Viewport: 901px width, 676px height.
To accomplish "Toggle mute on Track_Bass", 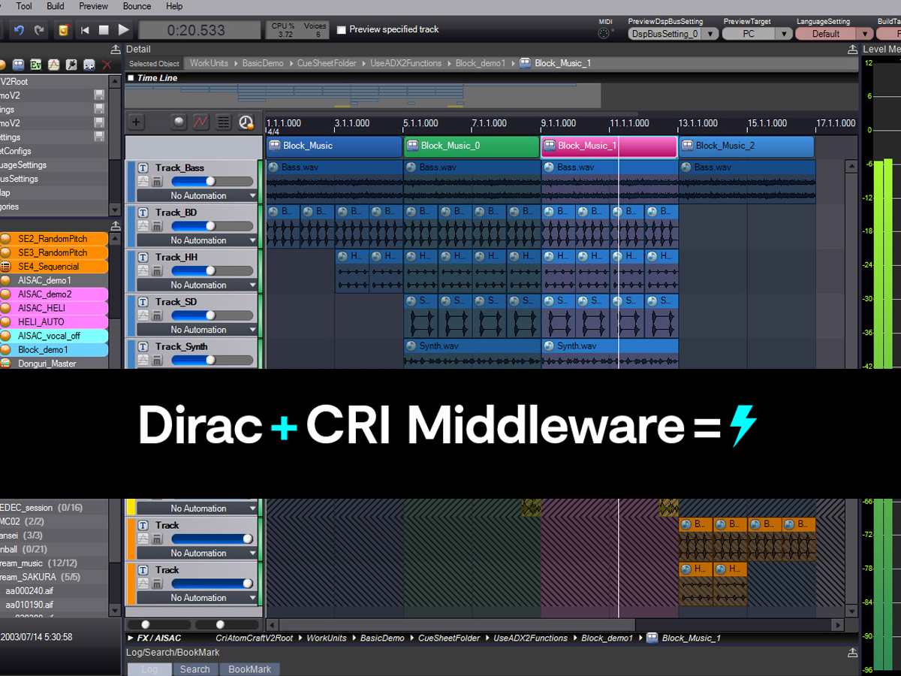I will [156, 181].
